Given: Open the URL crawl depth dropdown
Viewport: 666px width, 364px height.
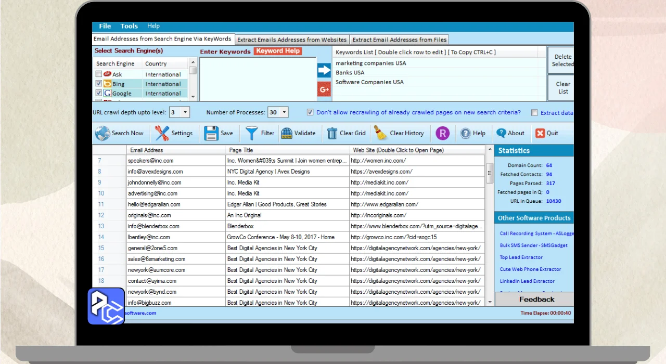Looking at the screenshot, I should (x=186, y=112).
